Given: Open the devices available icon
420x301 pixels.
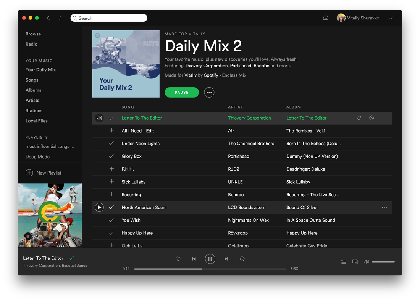Looking at the screenshot, I should point(355,262).
